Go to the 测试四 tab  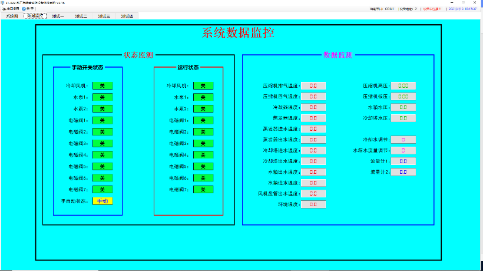127,16
